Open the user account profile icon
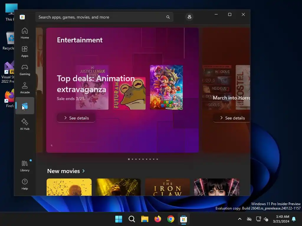Image resolution: width=302 pixels, height=226 pixels. pyautogui.click(x=189, y=17)
